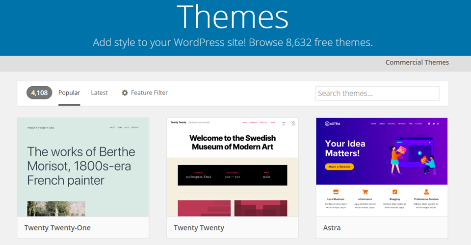Focus the Search themes input field

point(377,93)
